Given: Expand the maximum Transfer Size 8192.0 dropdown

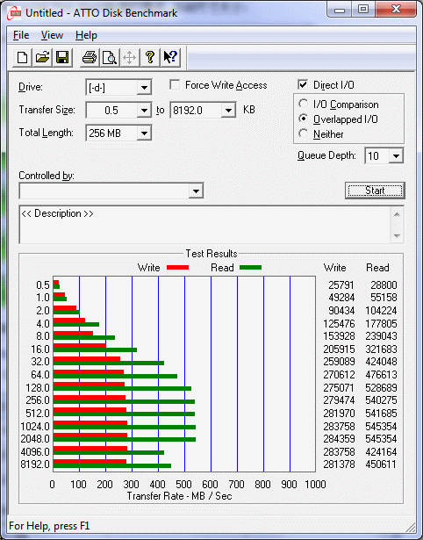Looking at the screenshot, I should pos(228,111).
